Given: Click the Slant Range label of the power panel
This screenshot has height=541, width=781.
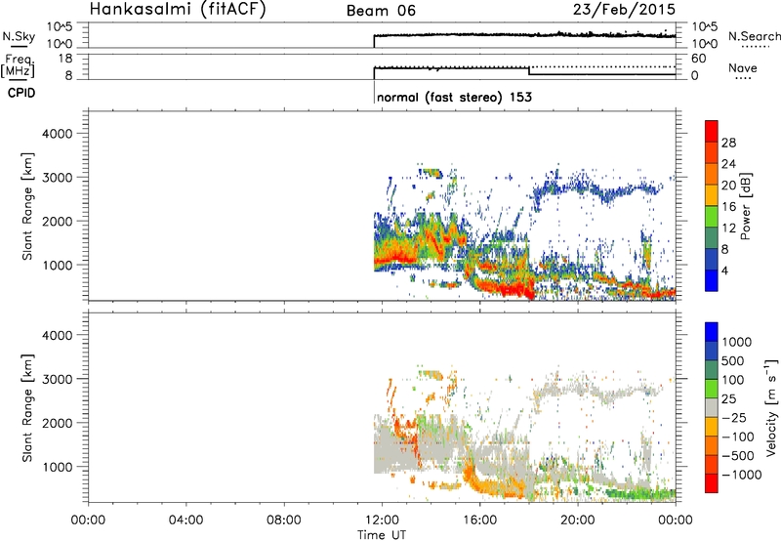Looking at the screenshot, I should [x=27, y=206].
